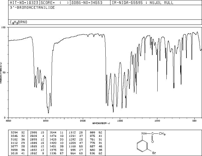Select the 1686 peak table entry
Screen dimensions: 202x156
pyautogui.click(x=37, y=143)
